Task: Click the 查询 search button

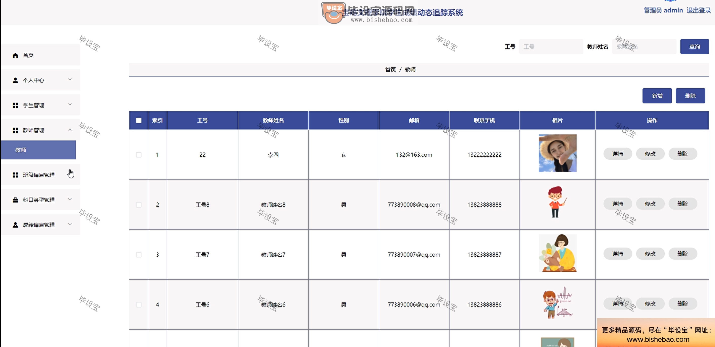Action: click(x=694, y=47)
